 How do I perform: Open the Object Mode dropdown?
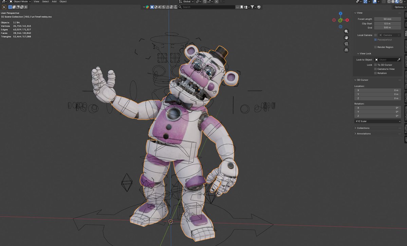pos(20,2)
